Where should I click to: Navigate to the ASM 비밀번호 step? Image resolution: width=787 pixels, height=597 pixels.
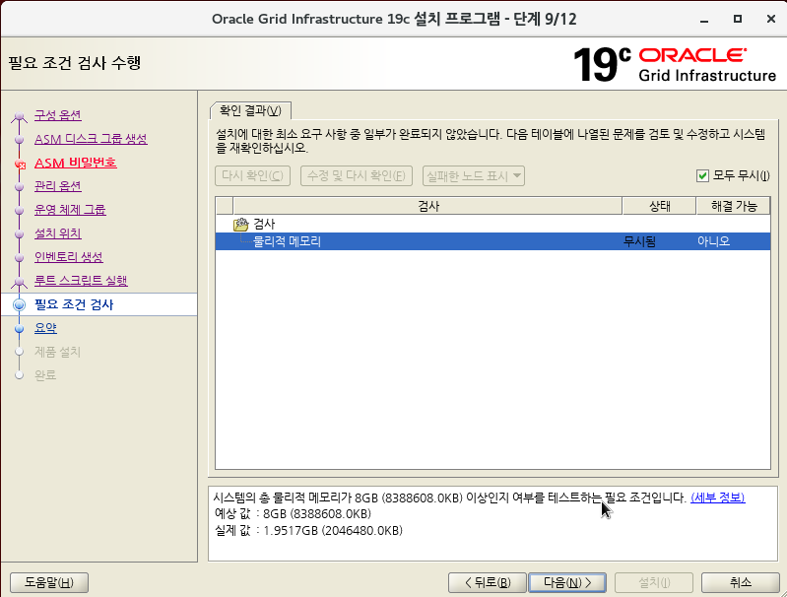(75, 164)
